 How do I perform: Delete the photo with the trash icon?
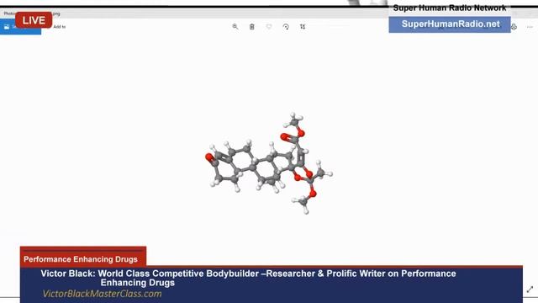(252, 27)
